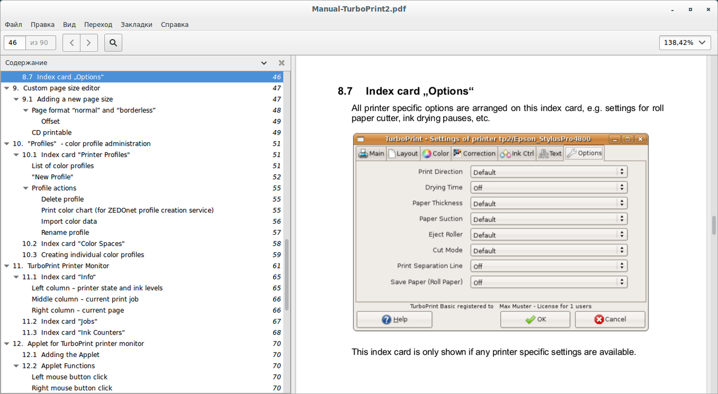
Task: Click the Cancel button in the figure
Action: pos(610,319)
